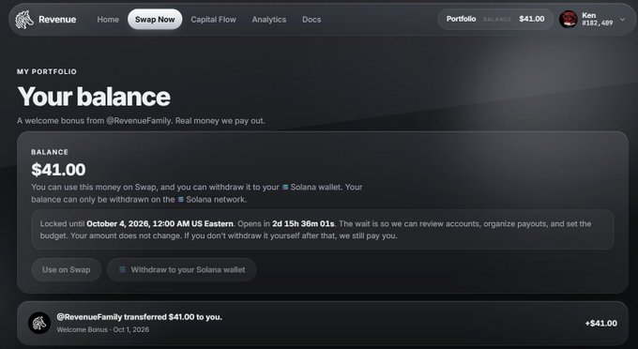Click the Solana icon in the Withdraw button
The width and height of the screenshot is (638, 349).
[x=122, y=269]
